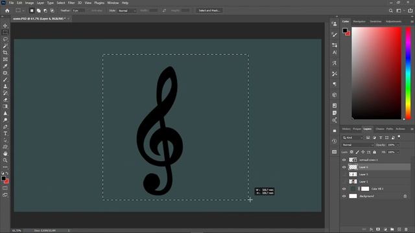The height and width of the screenshot is (233, 415).
Task: Choose Intersect with selection mode icon
Action: pyautogui.click(x=53, y=10)
